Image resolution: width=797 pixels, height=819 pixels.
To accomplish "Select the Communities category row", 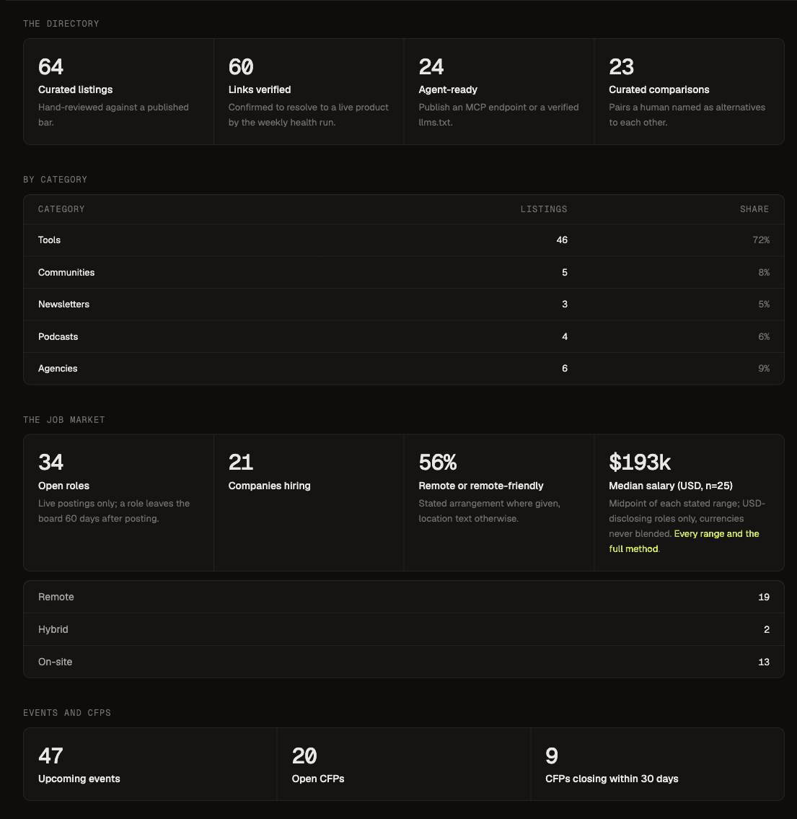I will click(403, 273).
